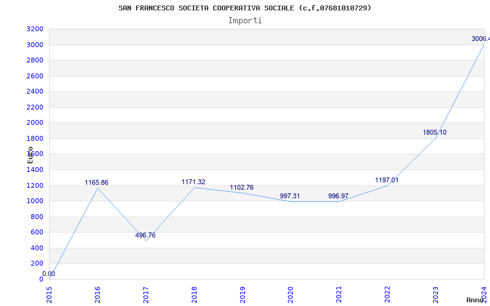490x306 pixels.
Task: Click the 2600 y-axis tick label
Action: point(35,76)
